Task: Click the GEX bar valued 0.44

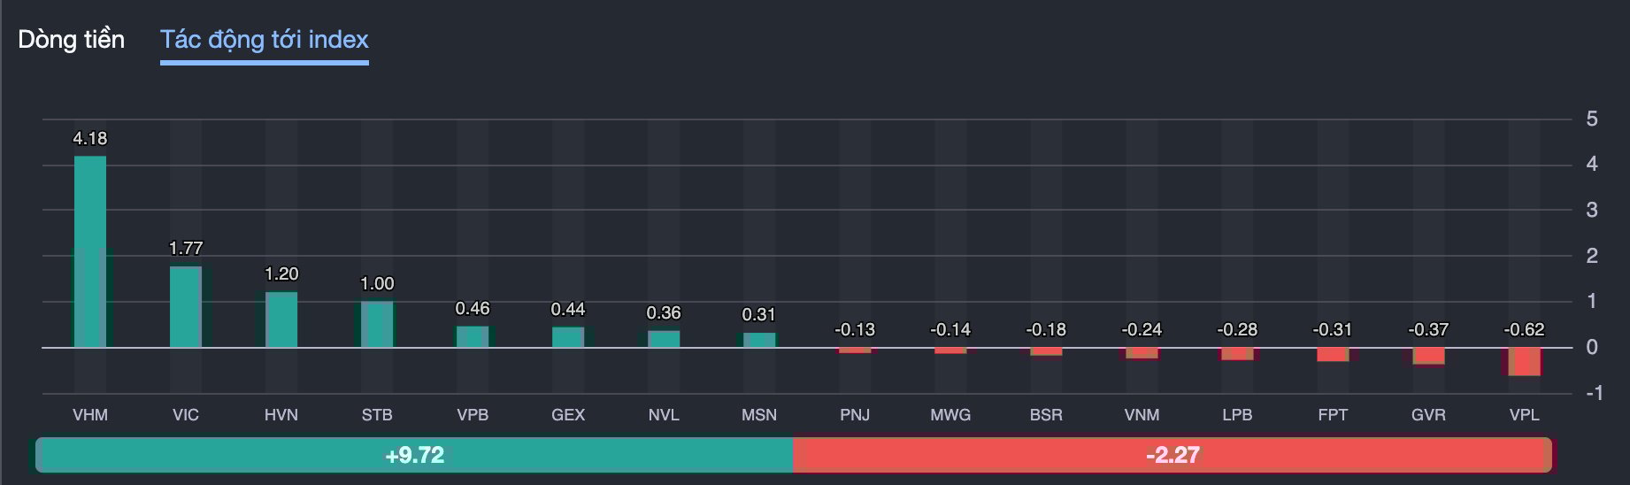Action: coord(568,337)
